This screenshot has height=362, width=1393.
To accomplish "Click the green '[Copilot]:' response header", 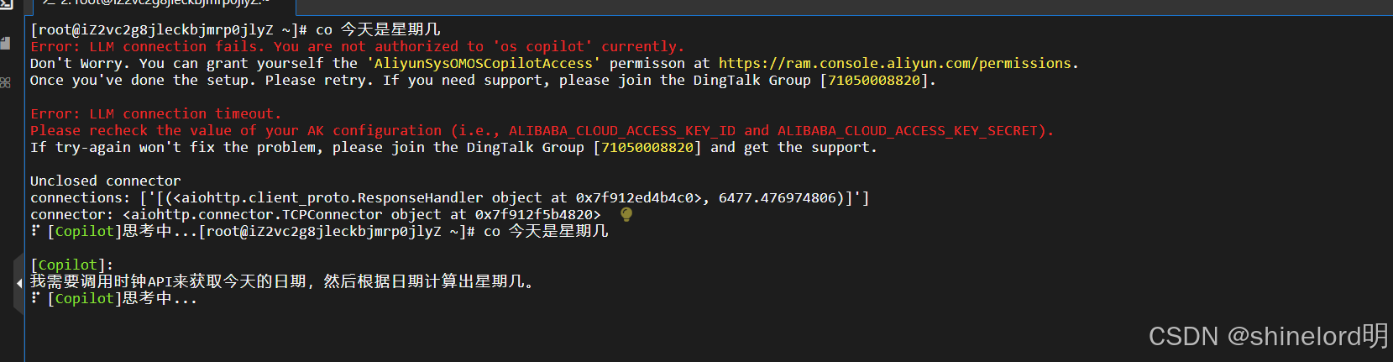I will pos(72,265).
